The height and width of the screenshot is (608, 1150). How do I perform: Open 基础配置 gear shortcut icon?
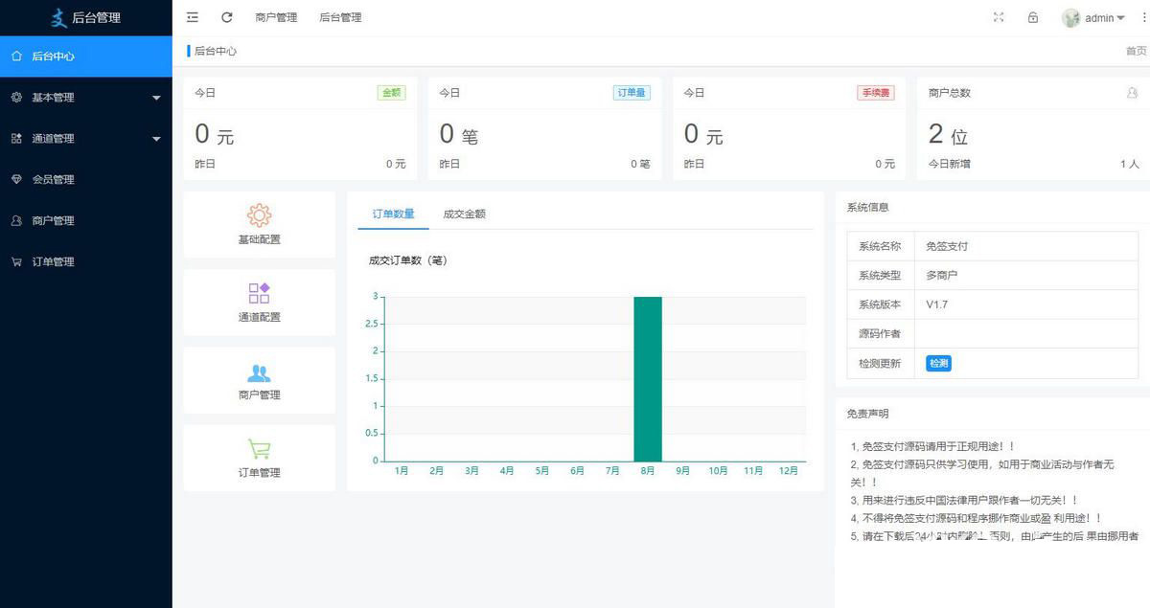259,214
